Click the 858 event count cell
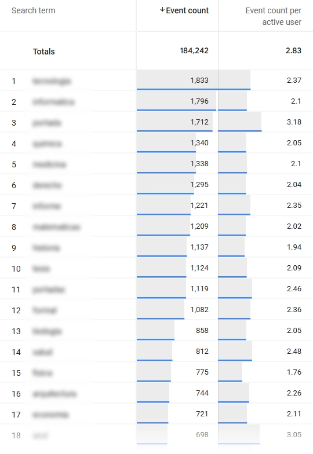 [202, 330]
